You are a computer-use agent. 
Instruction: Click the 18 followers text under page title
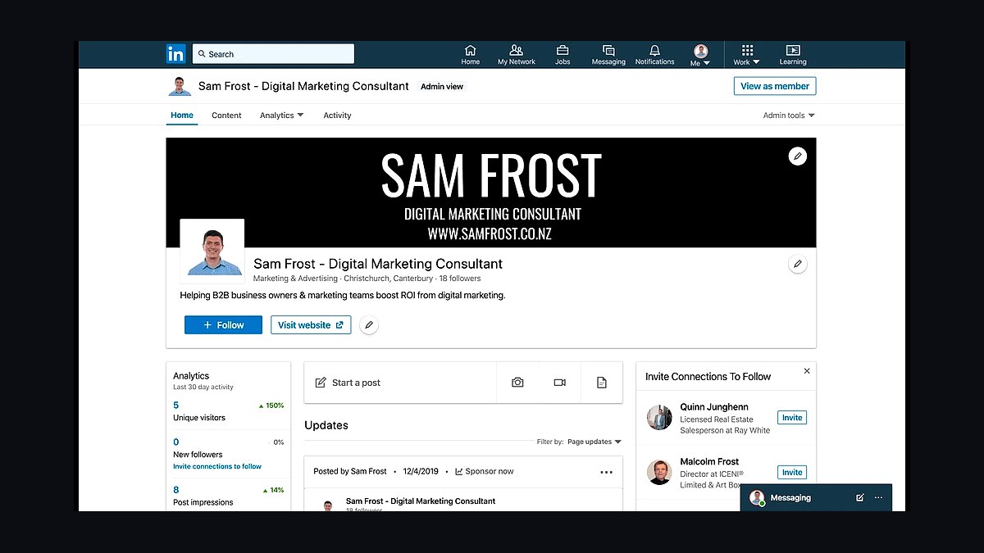(460, 279)
